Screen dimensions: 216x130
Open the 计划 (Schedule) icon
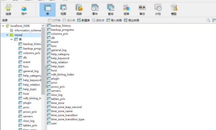(x=158, y=9)
